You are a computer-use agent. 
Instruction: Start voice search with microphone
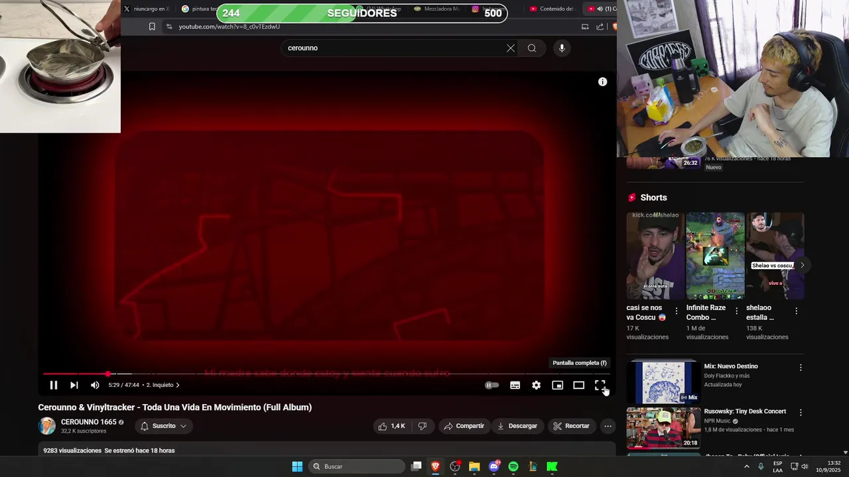[562, 48]
